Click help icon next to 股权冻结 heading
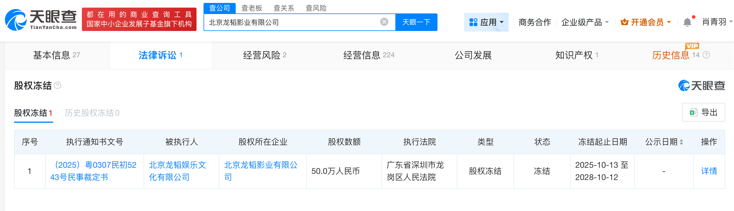Image resolution: width=734 pixels, height=211 pixels. pyautogui.click(x=58, y=85)
